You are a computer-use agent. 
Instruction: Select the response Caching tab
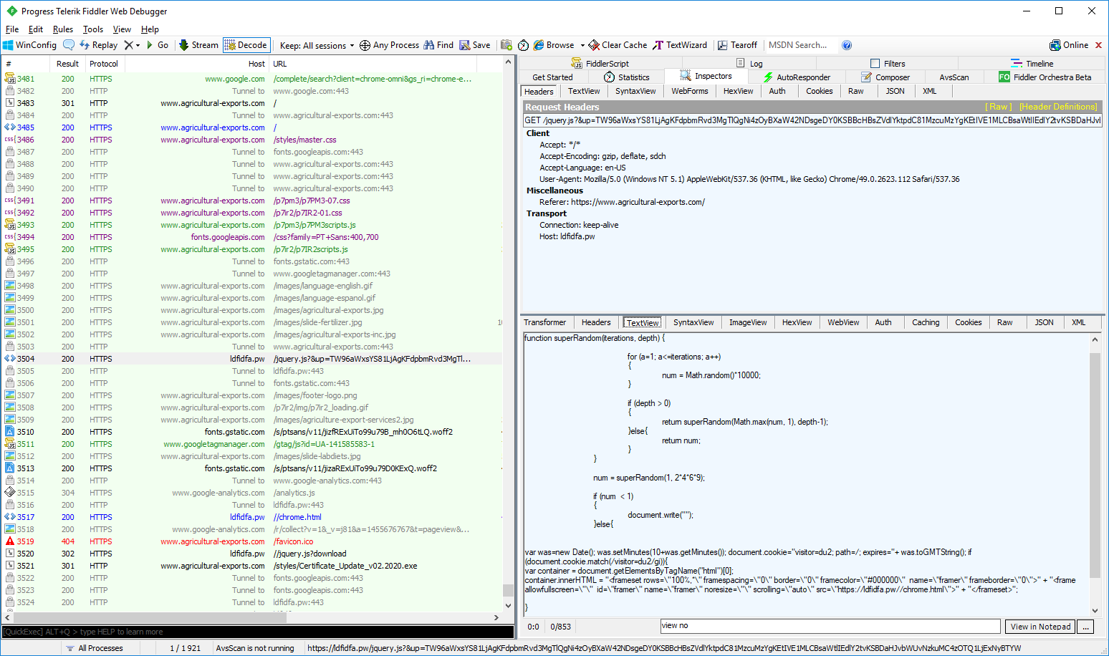[x=926, y=322]
